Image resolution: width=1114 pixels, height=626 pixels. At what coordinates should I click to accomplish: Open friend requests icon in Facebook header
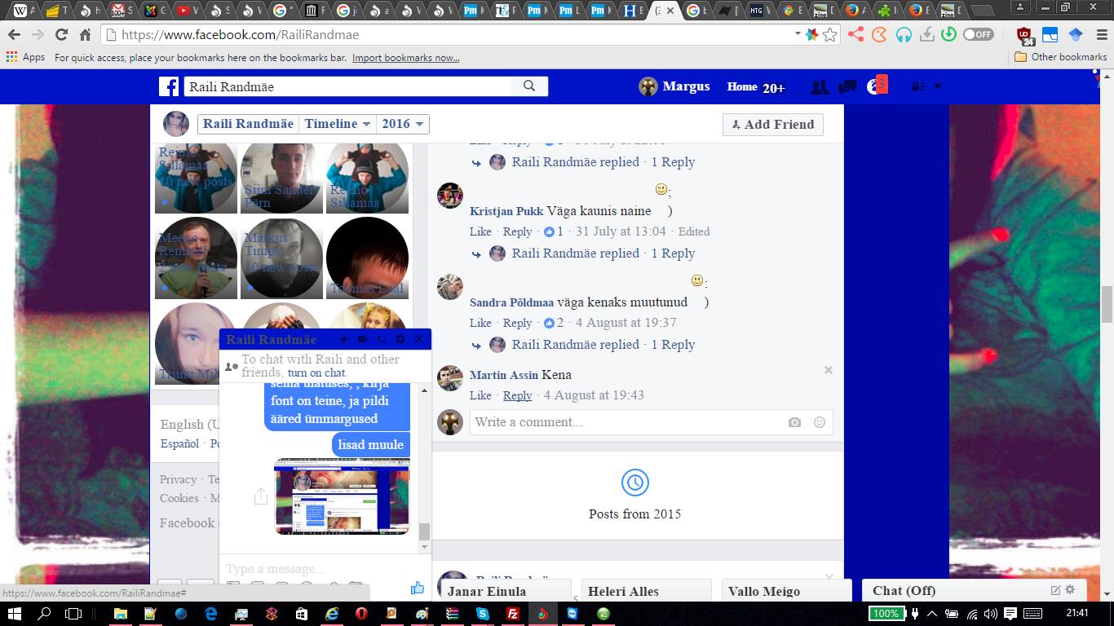[x=820, y=87]
